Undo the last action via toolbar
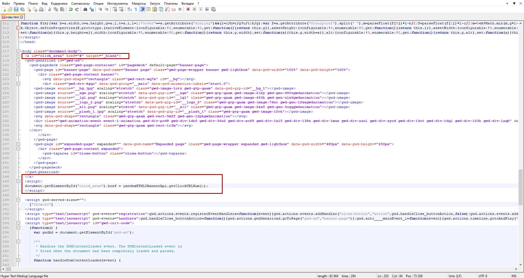 [71, 10]
